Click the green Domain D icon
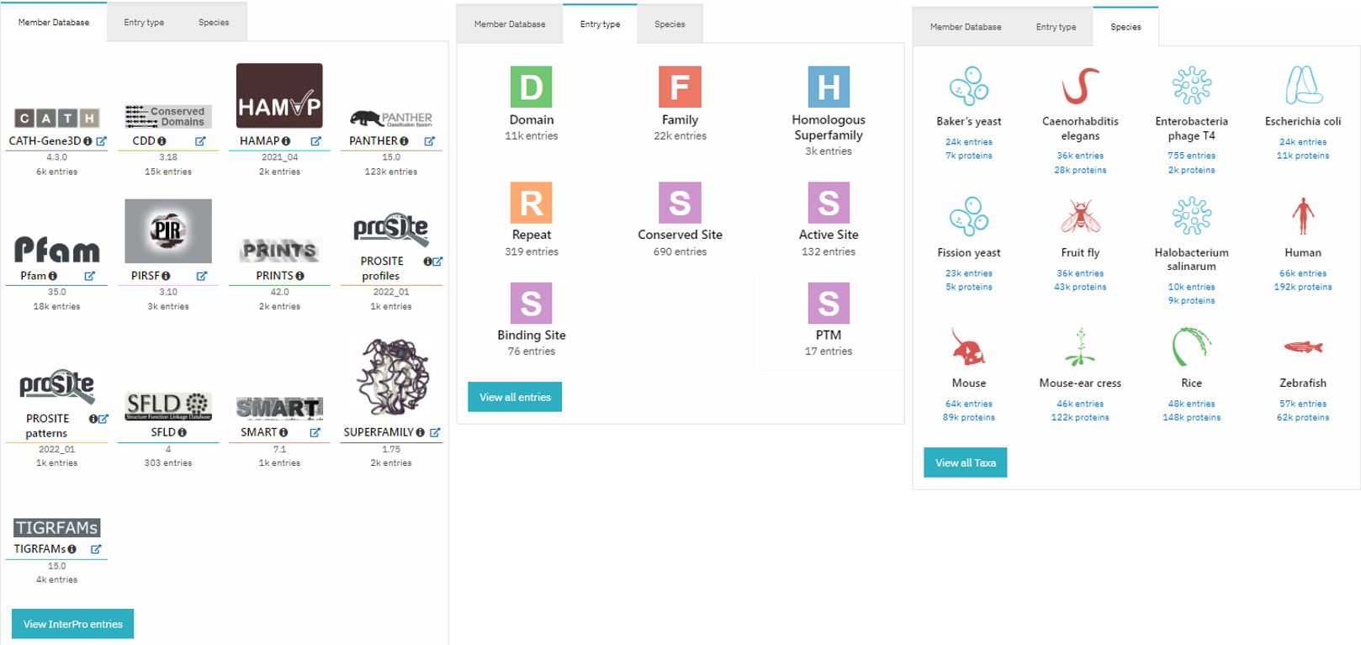 (532, 87)
